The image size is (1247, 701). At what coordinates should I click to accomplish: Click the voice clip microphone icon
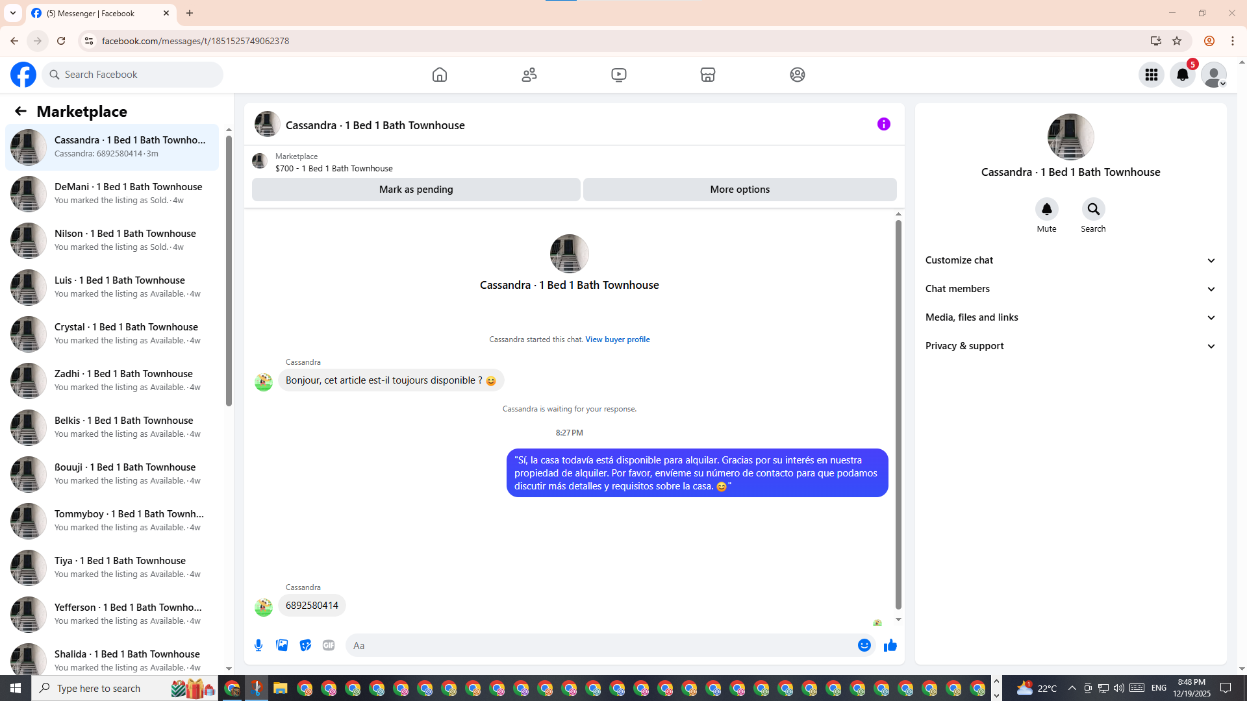pyautogui.click(x=258, y=645)
